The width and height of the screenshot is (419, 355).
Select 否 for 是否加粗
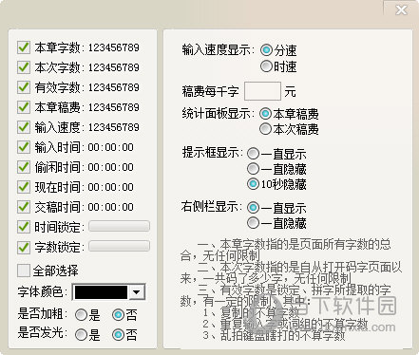(x=118, y=315)
